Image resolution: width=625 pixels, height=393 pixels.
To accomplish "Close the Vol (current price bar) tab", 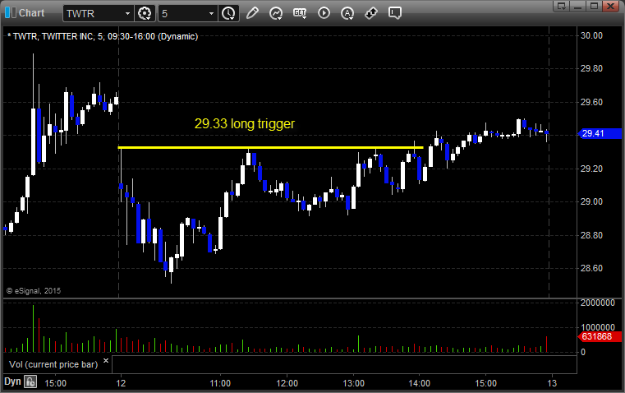I will tap(106, 361).
